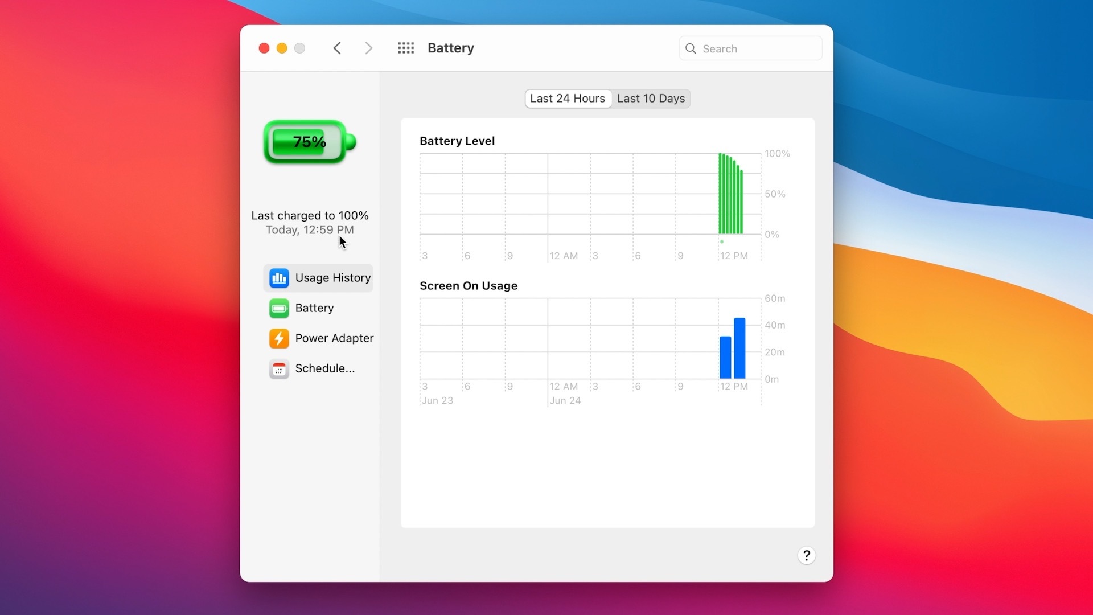Select the Battery settings icon
The height and width of the screenshot is (615, 1093).
click(x=278, y=308)
